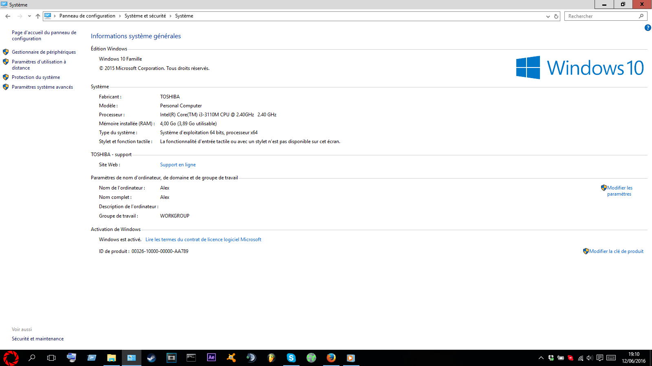The height and width of the screenshot is (366, 652).
Task: Open the Start menu red aperture icon
Action: 11,358
